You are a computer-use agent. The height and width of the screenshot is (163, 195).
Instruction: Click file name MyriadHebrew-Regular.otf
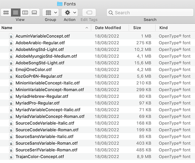42,96
